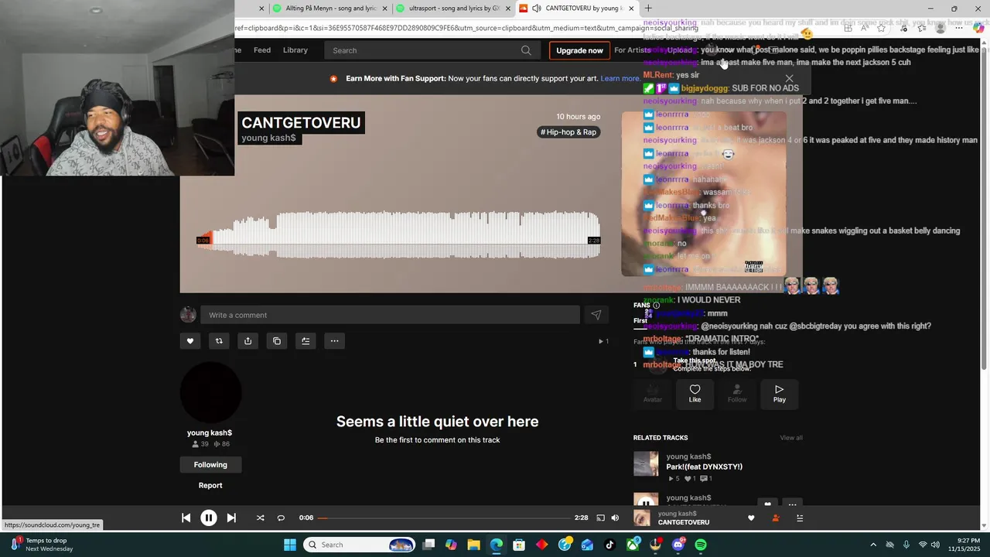Screen dimensions: 990x557
Task: Open the # Hip-hop & Rap tag
Action: point(568,132)
